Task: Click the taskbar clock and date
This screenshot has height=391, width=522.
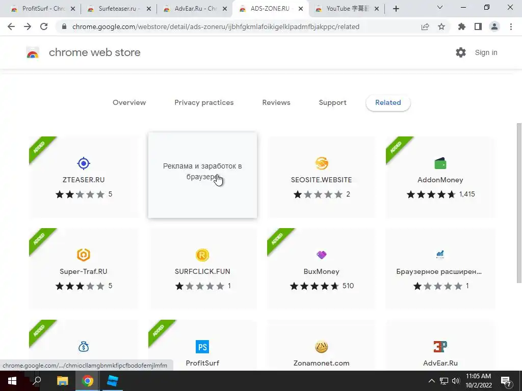Action: point(478,381)
